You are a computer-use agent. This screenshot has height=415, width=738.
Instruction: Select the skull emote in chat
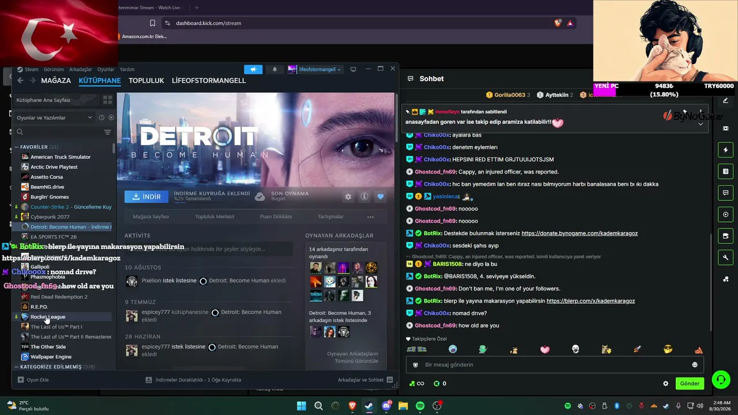click(x=575, y=349)
